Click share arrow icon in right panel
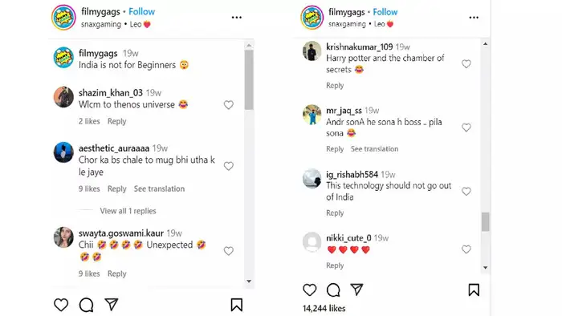 point(356,290)
